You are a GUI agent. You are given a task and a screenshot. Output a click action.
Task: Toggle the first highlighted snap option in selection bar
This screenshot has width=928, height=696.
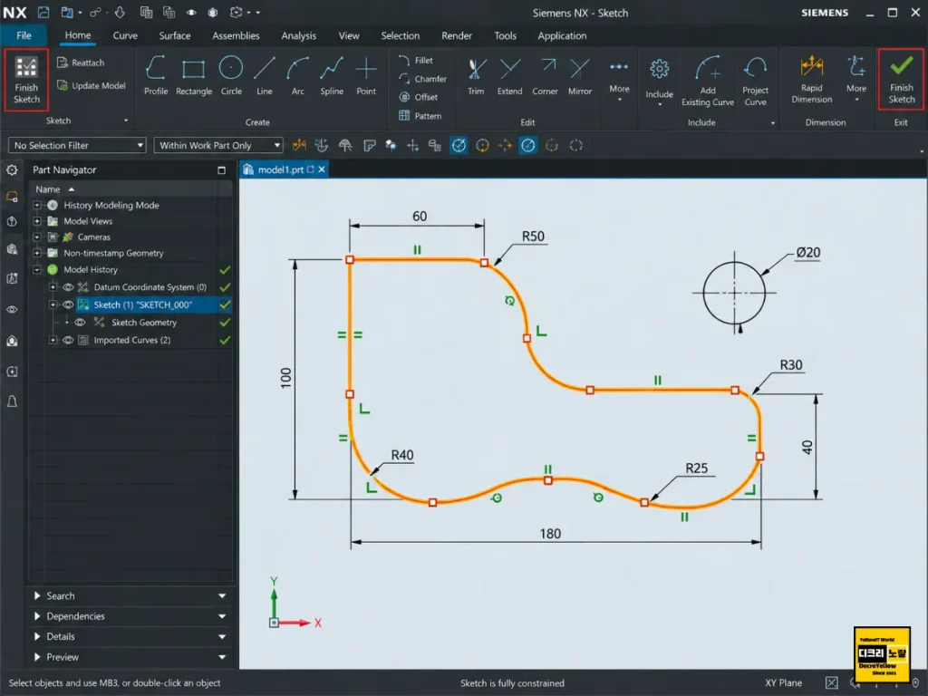459,146
